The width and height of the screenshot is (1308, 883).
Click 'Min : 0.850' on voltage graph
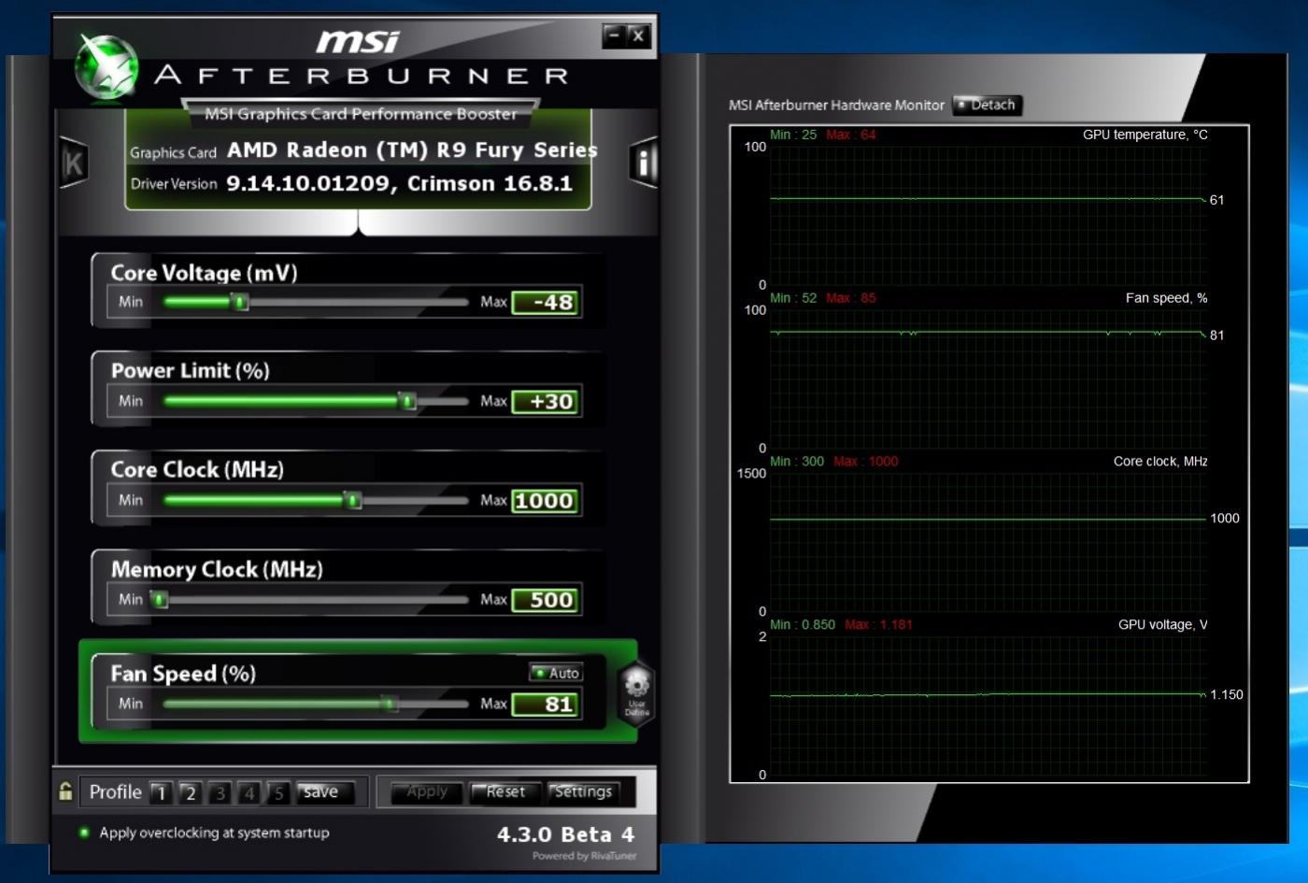click(803, 624)
